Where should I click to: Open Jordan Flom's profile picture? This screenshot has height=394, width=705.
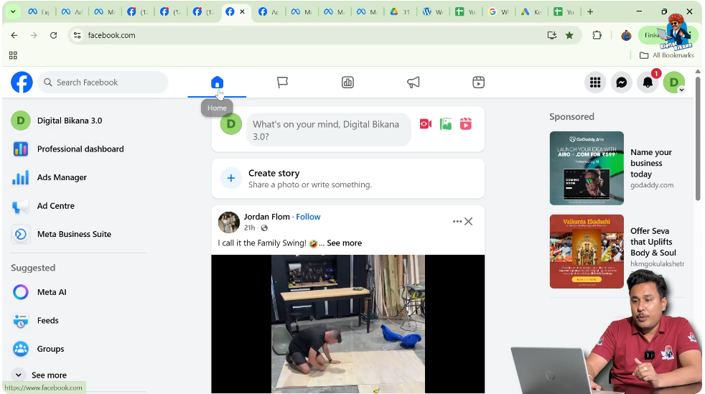[229, 222]
